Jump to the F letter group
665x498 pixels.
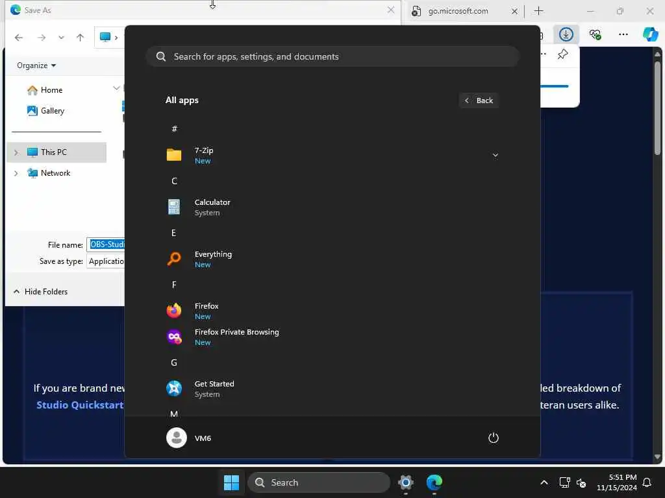tap(174, 285)
